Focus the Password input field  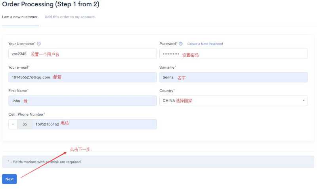[233, 54]
